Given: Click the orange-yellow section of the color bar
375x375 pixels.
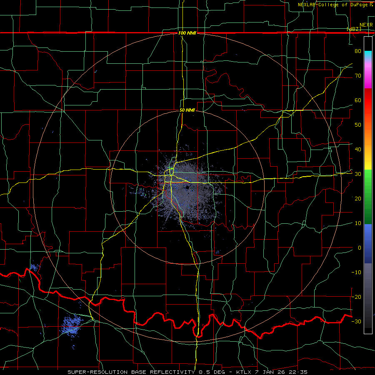Looking at the screenshot, I should [x=368, y=146].
